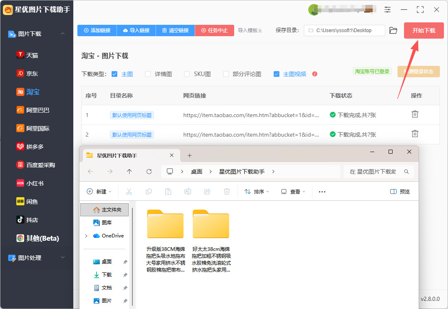Click the 添加链接 button
The image size is (448, 309).
click(x=97, y=30)
